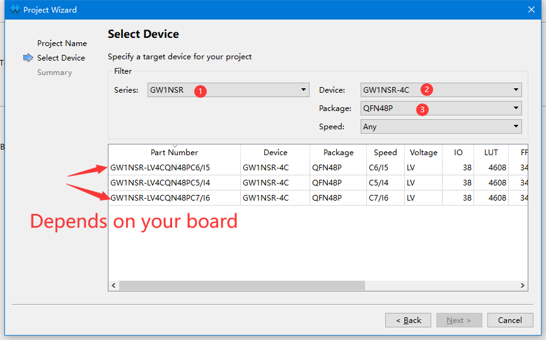Select the Select Device step in sidebar
This screenshot has width=546, height=340.
(61, 58)
